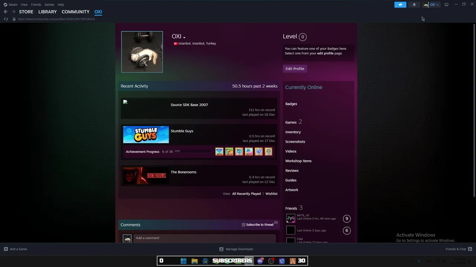
Task: Switch to the STORE tab
Action: point(26,12)
